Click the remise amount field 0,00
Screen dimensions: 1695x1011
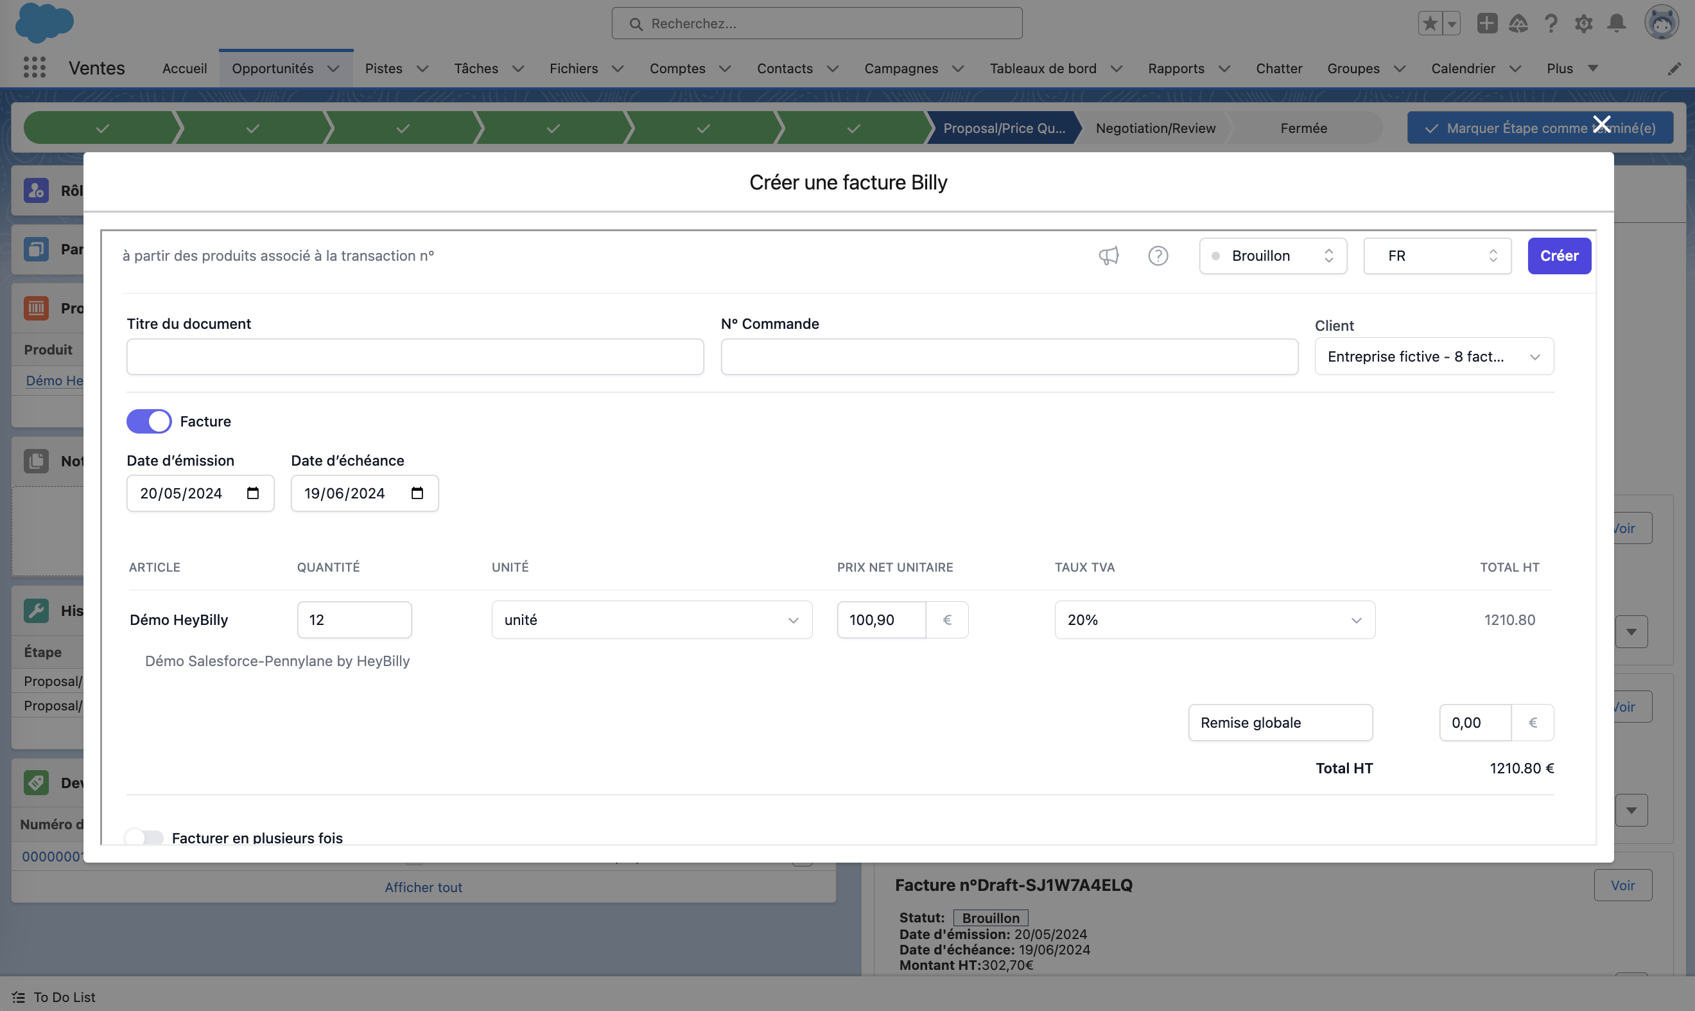click(1475, 722)
